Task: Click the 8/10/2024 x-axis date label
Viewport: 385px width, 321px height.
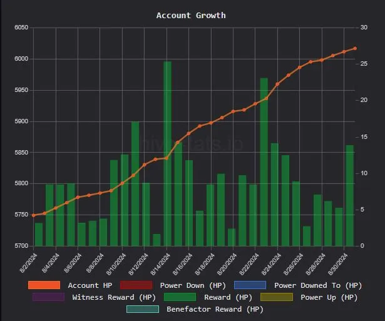Action: click(116, 264)
